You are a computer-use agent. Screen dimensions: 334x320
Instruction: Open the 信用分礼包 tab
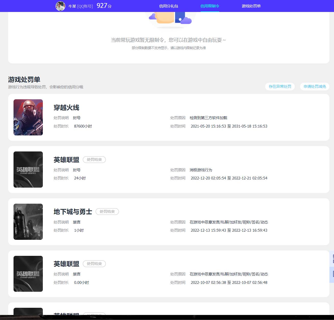(169, 6)
